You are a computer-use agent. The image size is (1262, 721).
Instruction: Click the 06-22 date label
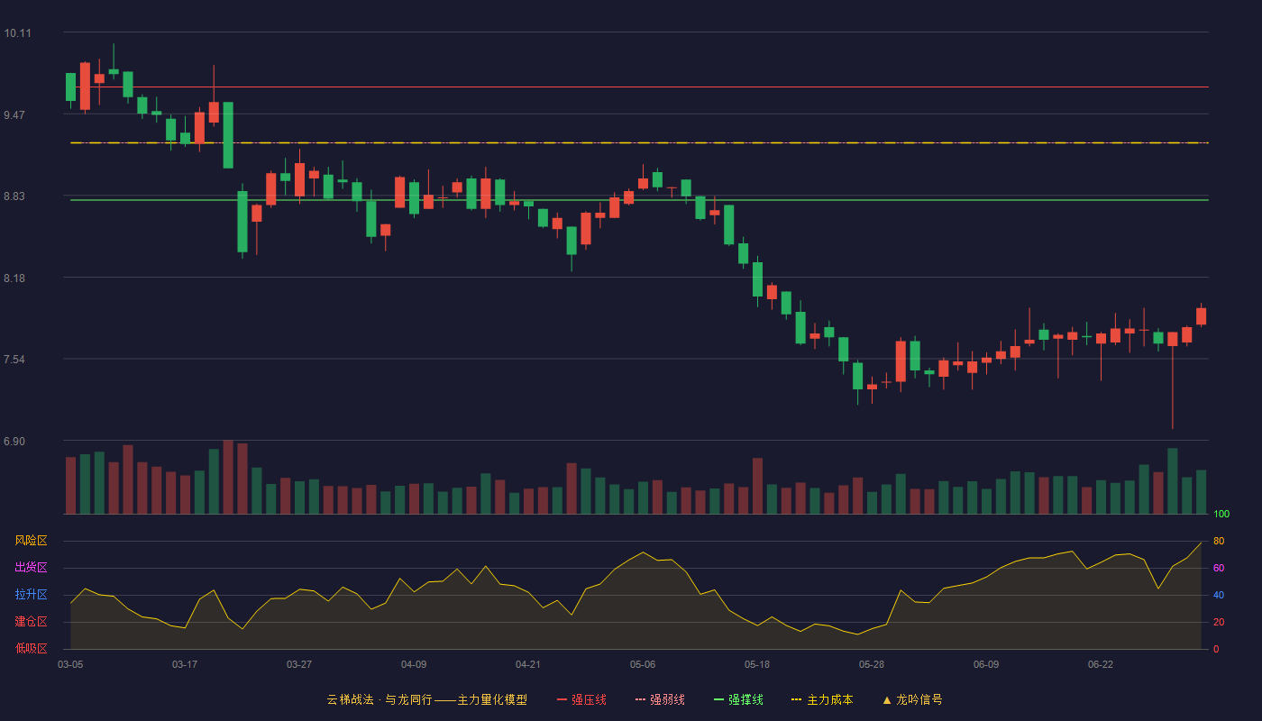pos(1101,664)
